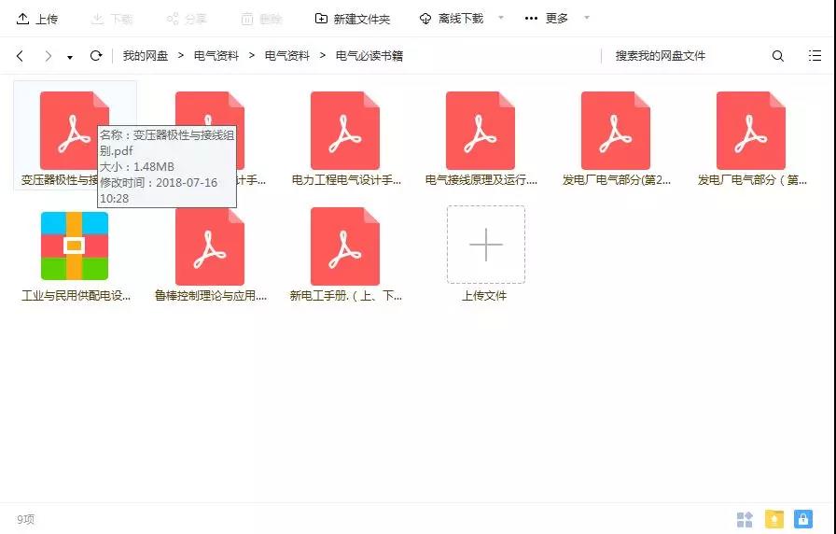The width and height of the screenshot is (836, 534).
Task: Navigate to 我的网盘 breadcrumb
Action: point(146,56)
